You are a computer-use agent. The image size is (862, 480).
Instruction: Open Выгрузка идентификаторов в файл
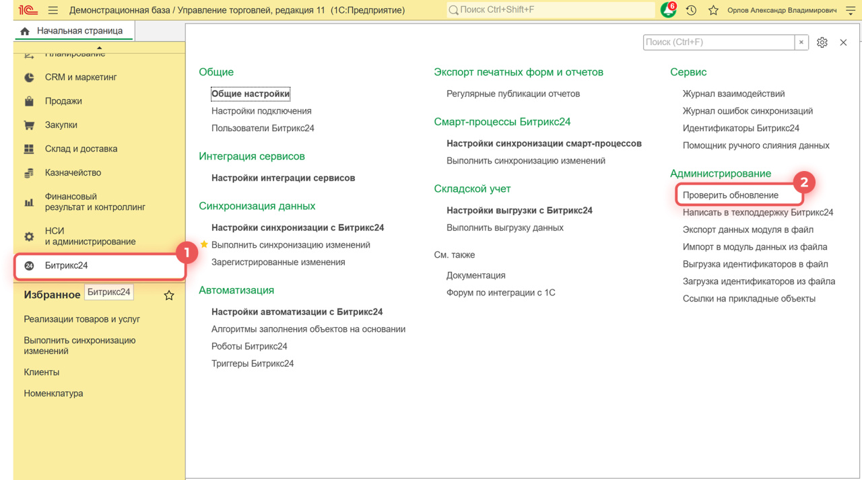[756, 265]
